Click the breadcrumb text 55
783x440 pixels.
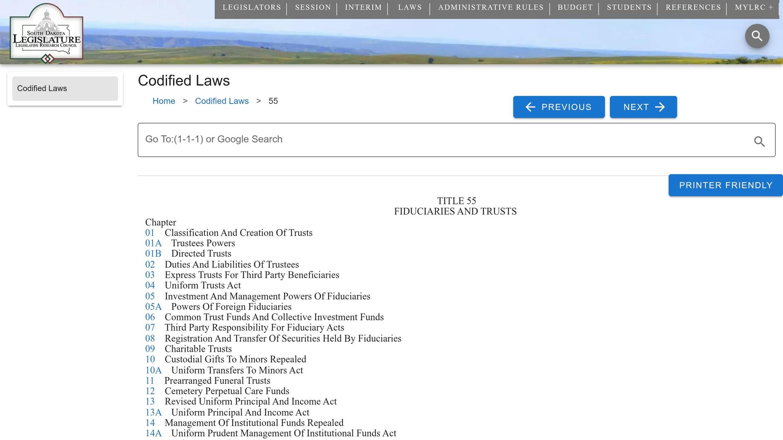273,101
